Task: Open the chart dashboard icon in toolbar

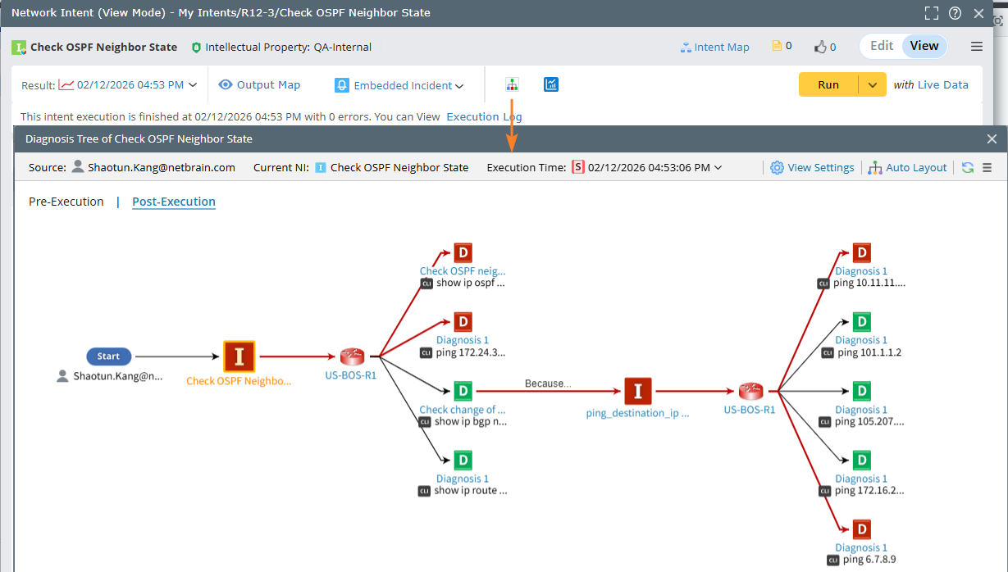Action: click(551, 84)
